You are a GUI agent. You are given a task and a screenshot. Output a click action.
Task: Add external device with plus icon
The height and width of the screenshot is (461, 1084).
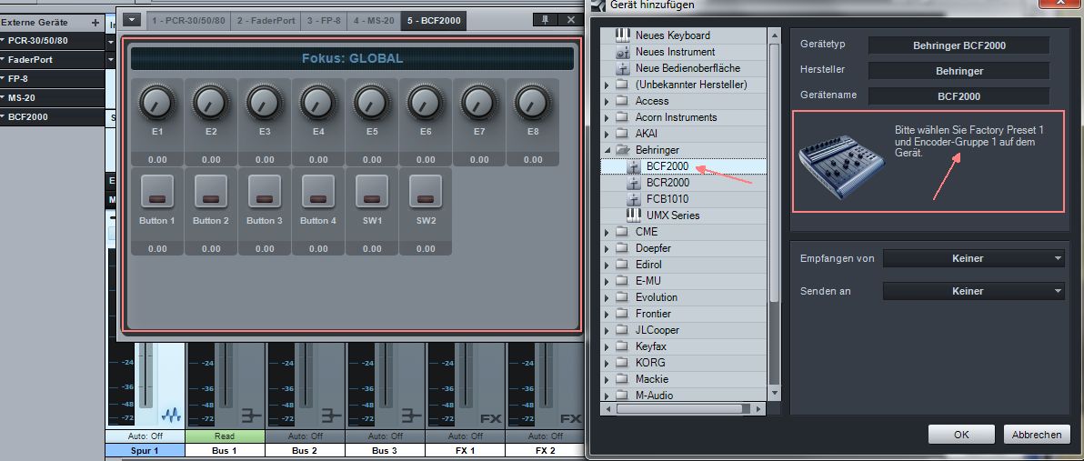pyautogui.click(x=95, y=23)
